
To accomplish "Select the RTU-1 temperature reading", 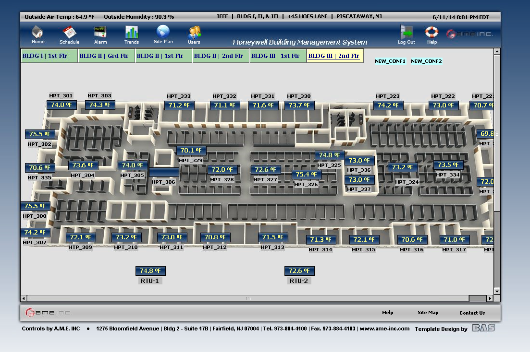I will click(x=150, y=271).
